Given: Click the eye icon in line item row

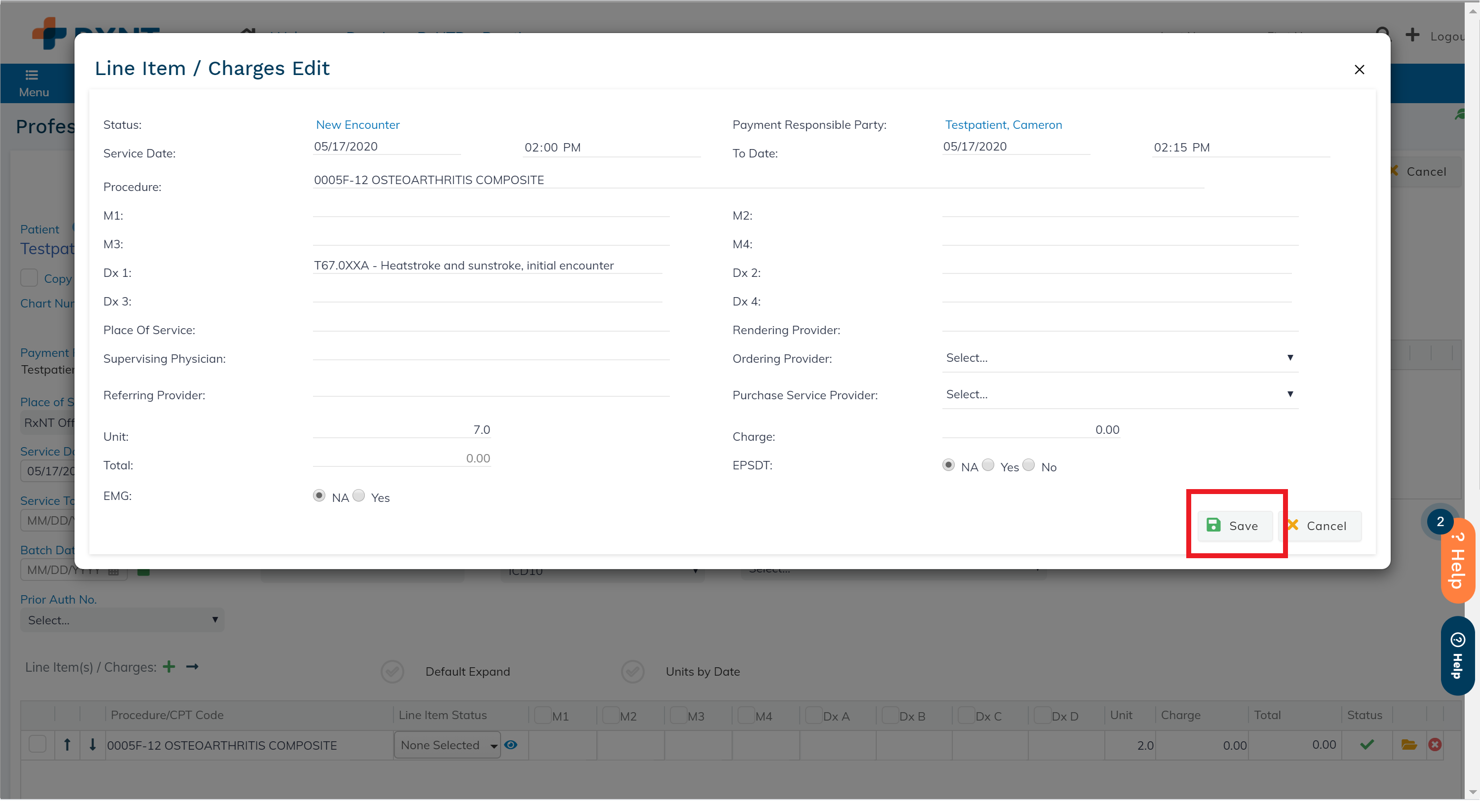Looking at the screenshot, I should pyautogui.click(x=511, y=745).
